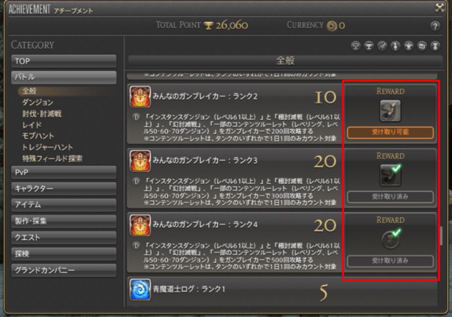Image resolution: width=452 pixels, height=317 pixels.
Task: Click the Rank 4 reward ring icon
Action: click(x=391, y=239)
